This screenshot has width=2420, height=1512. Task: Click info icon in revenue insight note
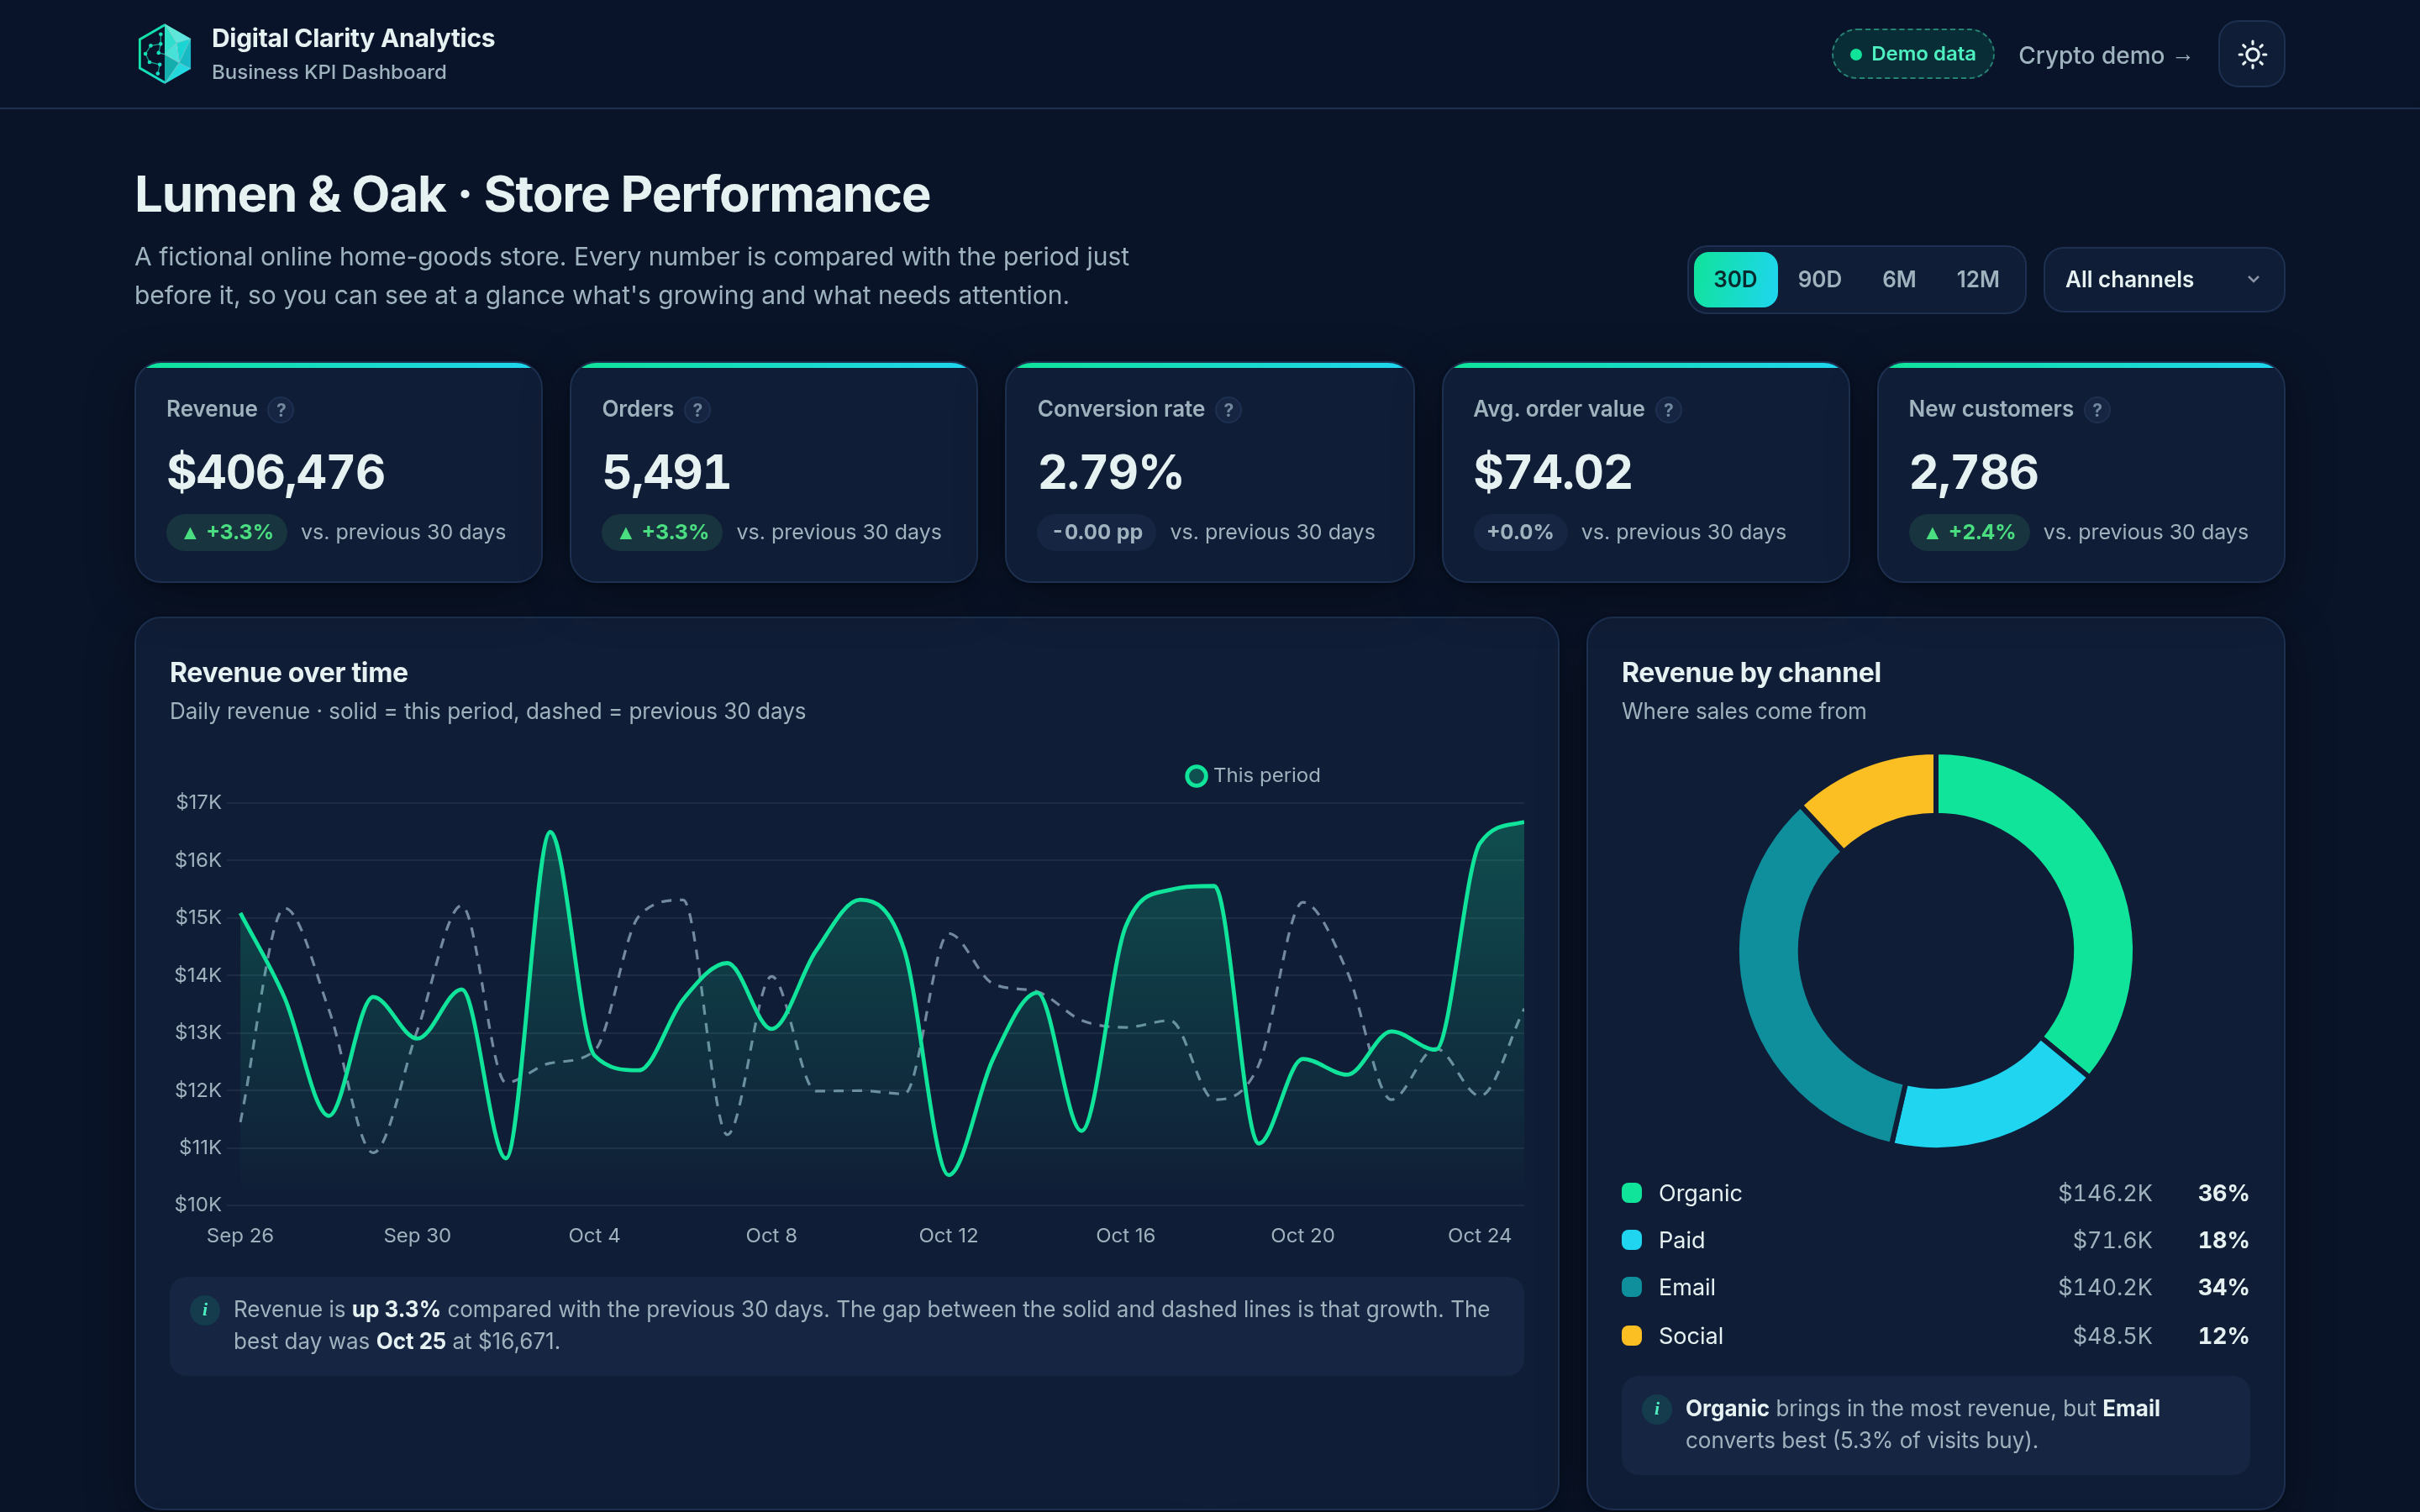205,1309
